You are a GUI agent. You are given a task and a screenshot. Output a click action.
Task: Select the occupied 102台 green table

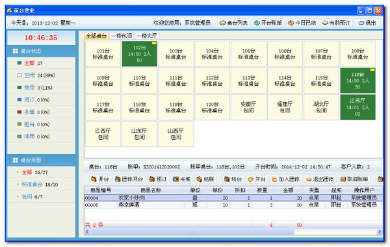point(139,54)
